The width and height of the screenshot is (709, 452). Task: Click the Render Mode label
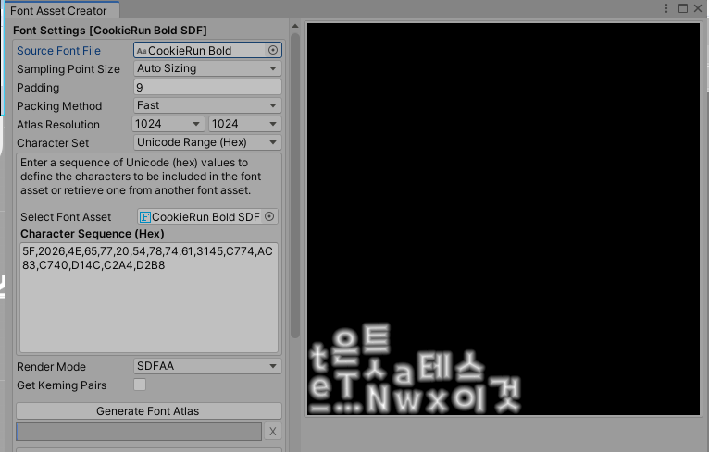pos(51,367)
